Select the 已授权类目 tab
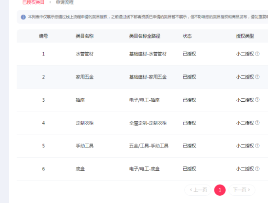This screenshot has height=203, width=268. click(x=33, y=2)
